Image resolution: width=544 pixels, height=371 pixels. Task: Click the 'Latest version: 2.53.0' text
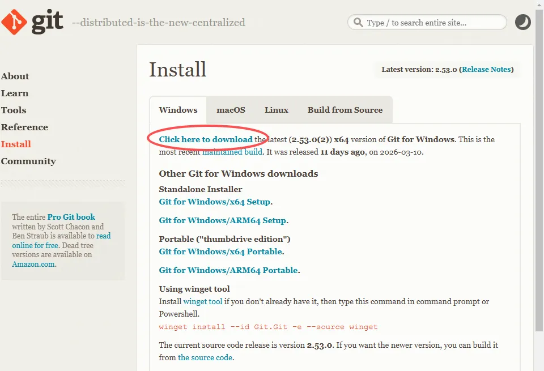point(419,69)
